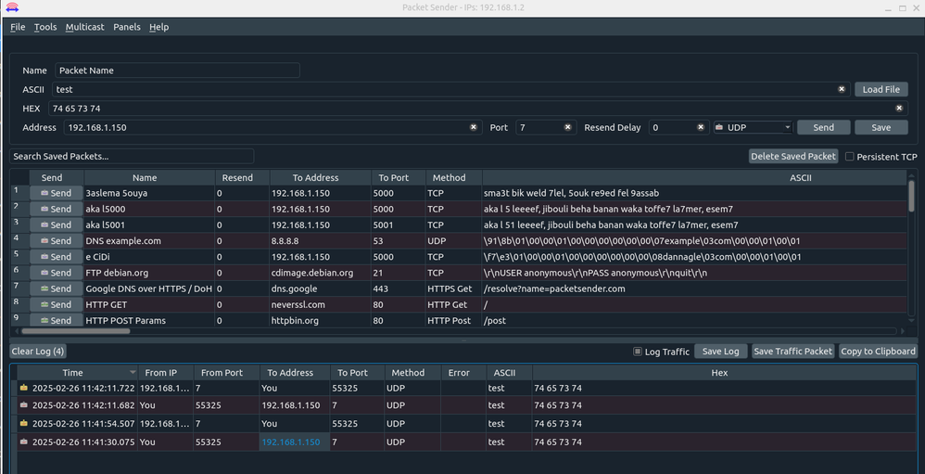925x474 pixels.
Task: Click the 'HTTPS Get' method cell
Action: tap(453, 288)
